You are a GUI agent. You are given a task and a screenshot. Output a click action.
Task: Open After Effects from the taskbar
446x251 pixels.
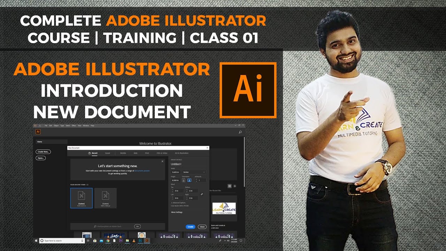pos(121,241)
